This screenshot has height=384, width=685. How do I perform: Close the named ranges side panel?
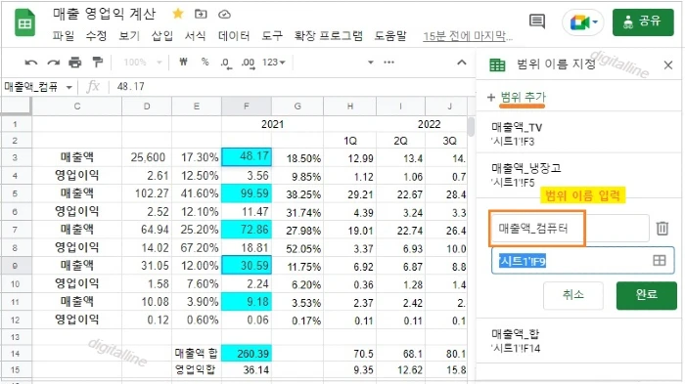click(668, 65)
